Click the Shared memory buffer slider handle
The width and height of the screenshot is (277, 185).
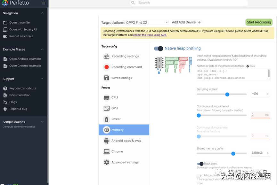click(x=233, y=154)
